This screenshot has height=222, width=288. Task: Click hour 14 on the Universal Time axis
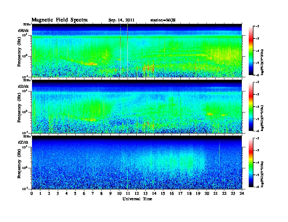154,193
